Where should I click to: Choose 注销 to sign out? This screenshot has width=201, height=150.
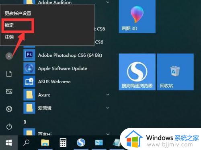[9, 37]
